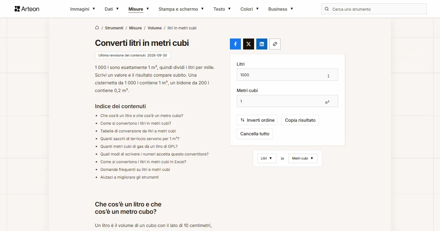Click Cancella tutto button
440x231 pixels.
pos(255,134)
